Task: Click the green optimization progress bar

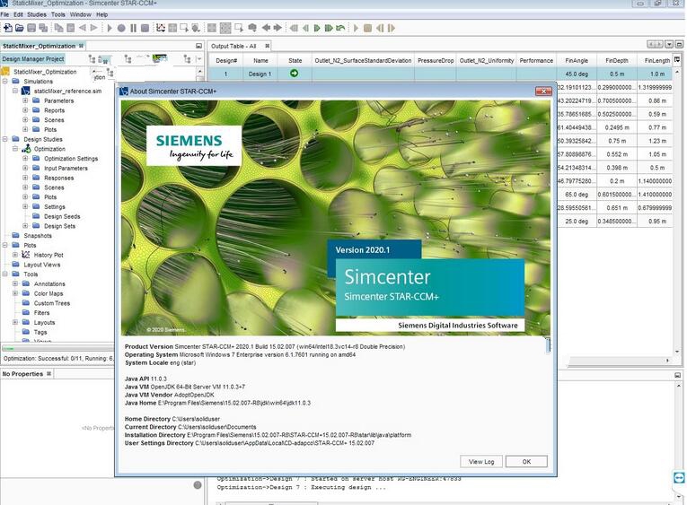Action: point(57,348)
